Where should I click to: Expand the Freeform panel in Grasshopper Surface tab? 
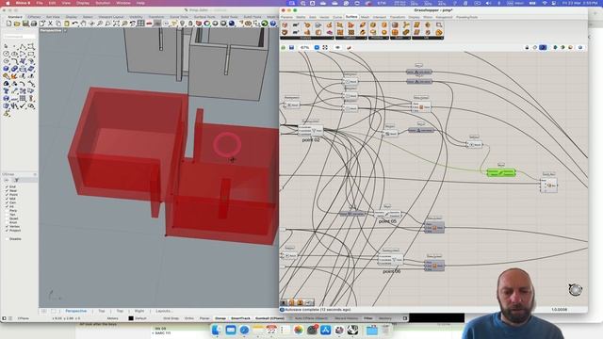(x=351, y=38)
